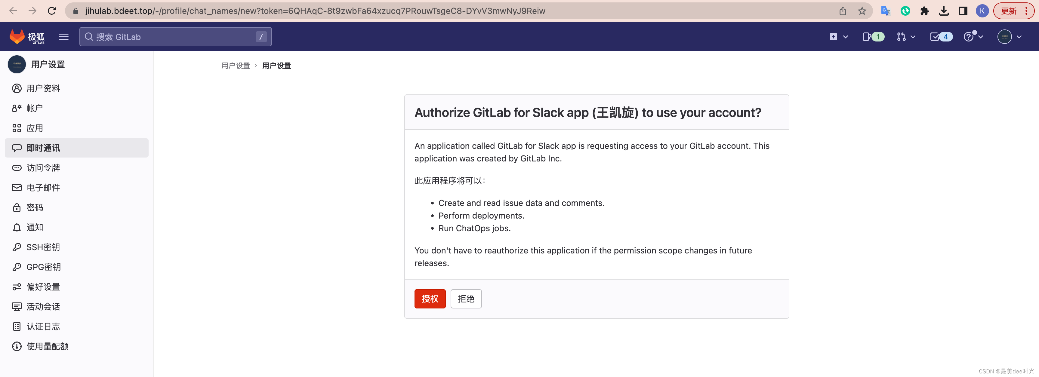This screenshot has height=377, width=1039.
Task: Click the browser back arrow
Action: click(x=13, y=11)
